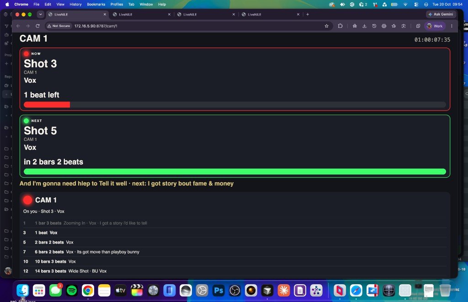Screen dimensions: 468x302
Task: Open the Work profile dropdown
Action: coord(435,26)
